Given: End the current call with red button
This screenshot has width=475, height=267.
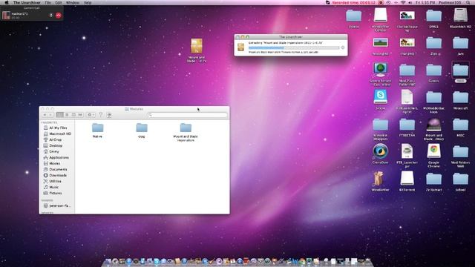Looking at the screenshot, I should [x=59, y=15].
